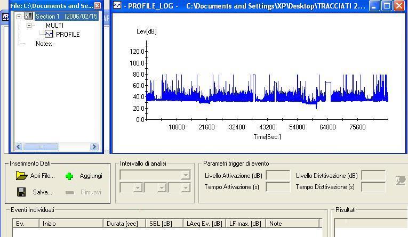Click the Durata [sec] column header
The width and height of the screenshot is (408, 237).
(124, 224)
